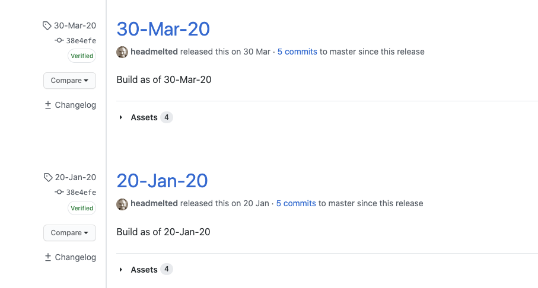
Task: View 5 commits since 30 Mar release
Action: [x=297, y=52]
